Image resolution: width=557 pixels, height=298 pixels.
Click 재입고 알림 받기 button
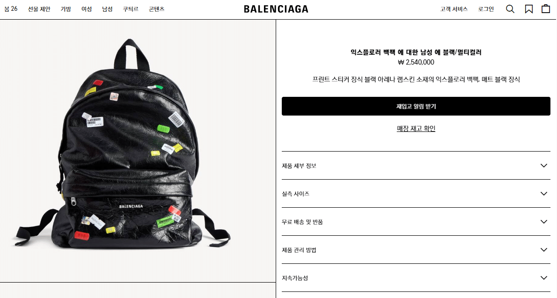[416, 106]
